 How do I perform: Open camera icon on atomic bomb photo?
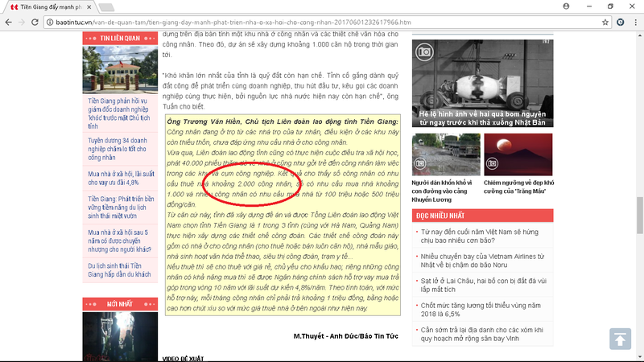[x=424, y=52]
